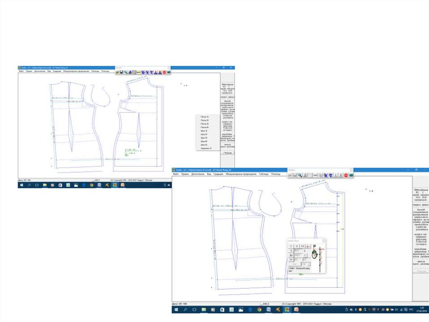
Task: Open Task View on the lower taskbar
Action: point(194,310)
